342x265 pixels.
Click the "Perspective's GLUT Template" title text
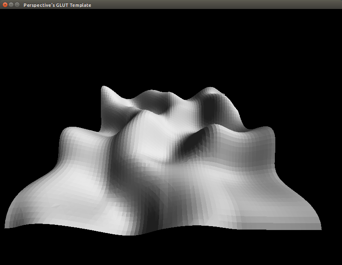pos(57,5)
